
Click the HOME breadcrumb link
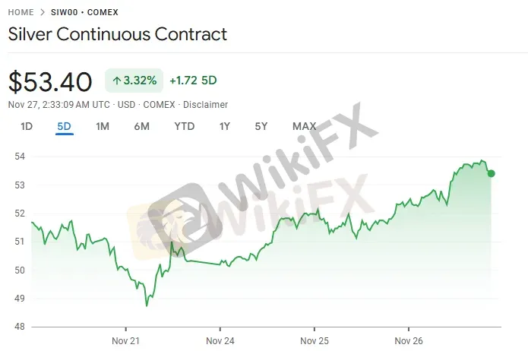[x=21, y=13]
